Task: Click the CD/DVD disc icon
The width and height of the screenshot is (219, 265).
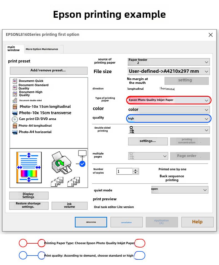Action: pos(15,119)
